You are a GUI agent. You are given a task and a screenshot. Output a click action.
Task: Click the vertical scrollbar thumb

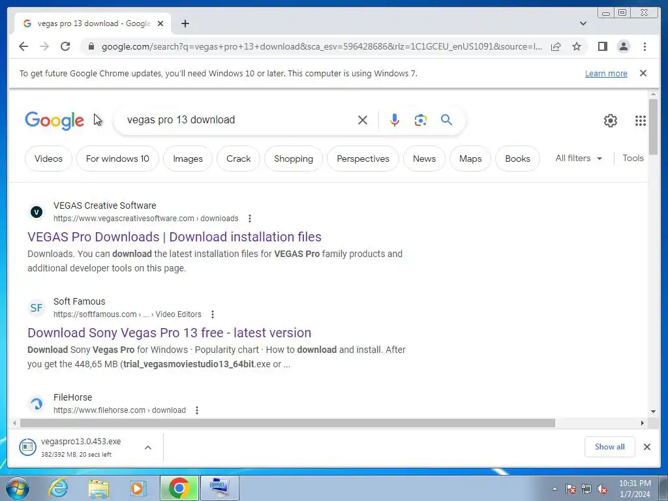point(653,127)
